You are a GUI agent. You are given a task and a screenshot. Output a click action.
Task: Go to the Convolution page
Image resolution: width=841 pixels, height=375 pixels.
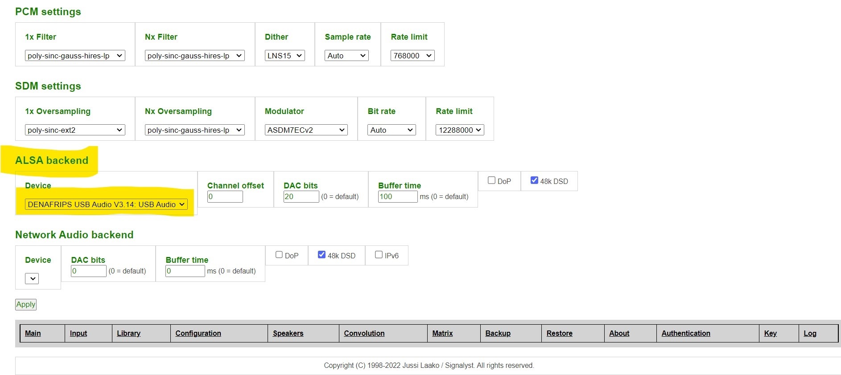(x=364, y=333)
